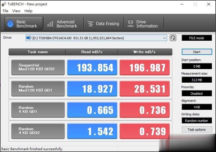Click the drive icon inside the Drive combo box
The height and width of the screenshot is (152, 216).
(29, 38)
